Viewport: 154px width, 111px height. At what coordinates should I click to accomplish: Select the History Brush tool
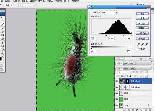coord(2,32)
